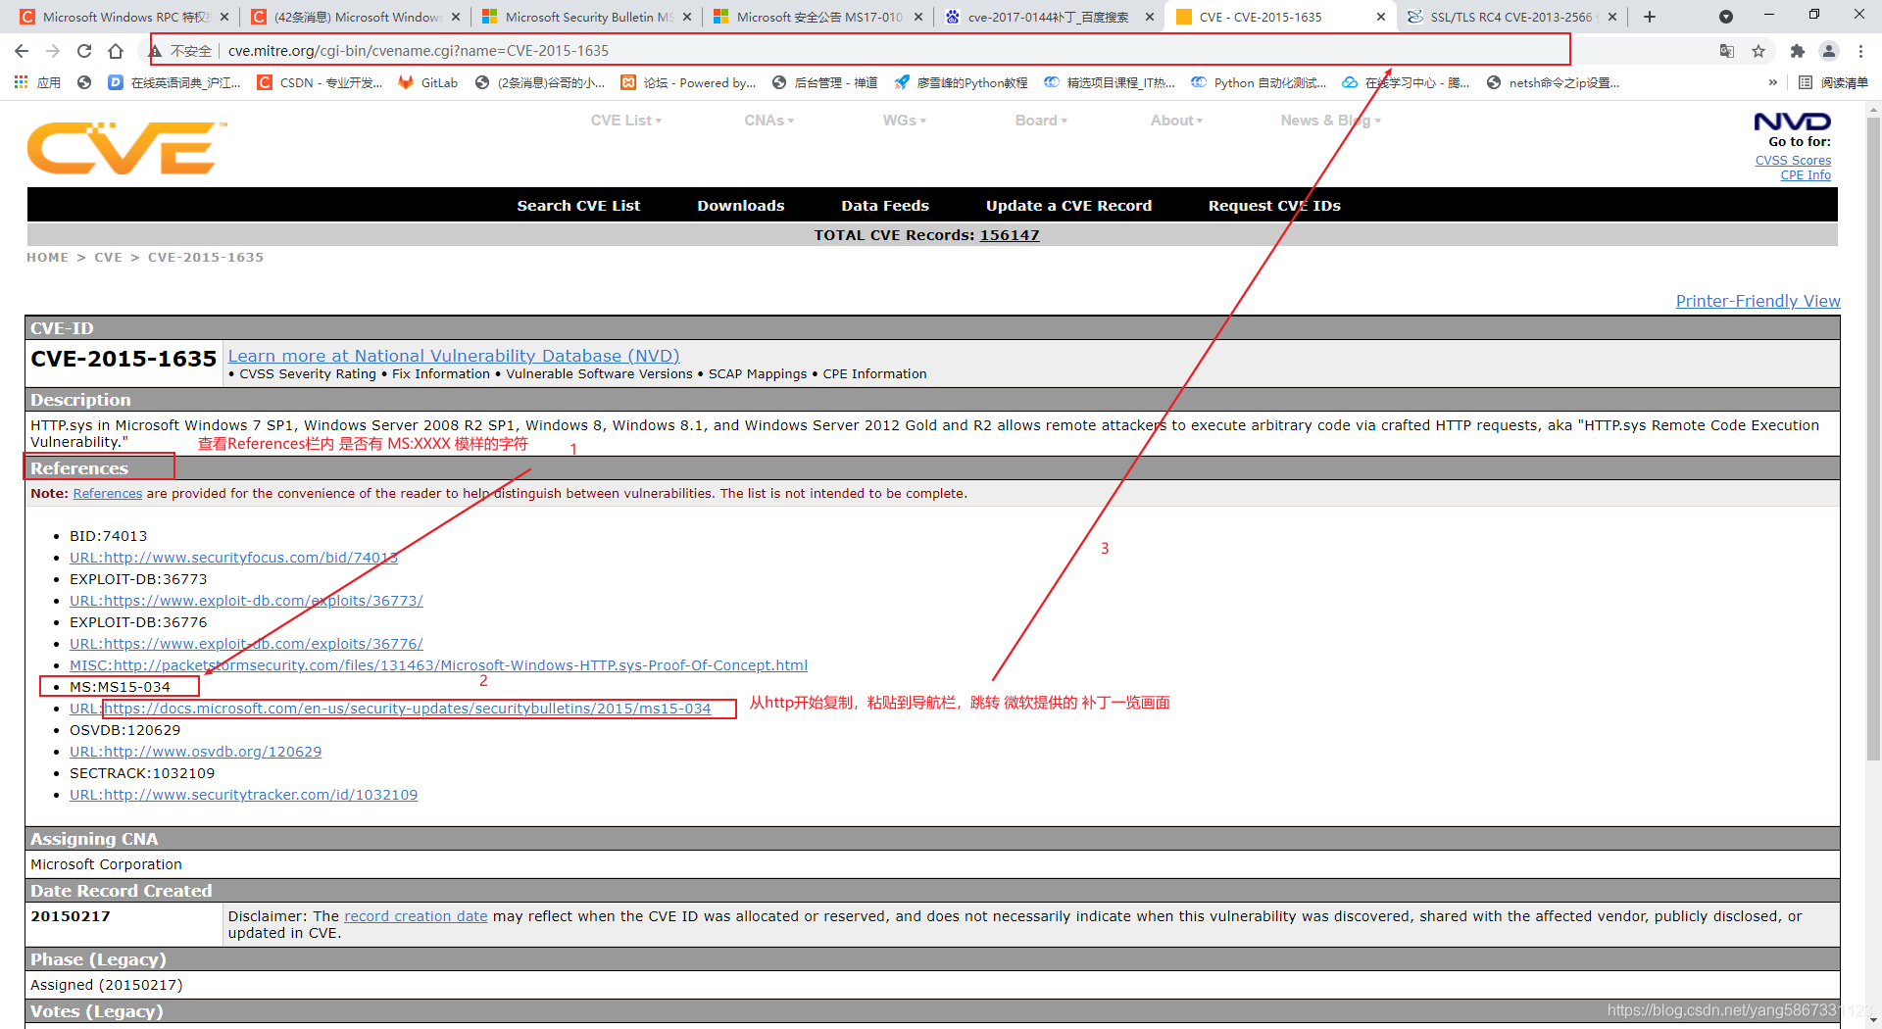Open the tab search dropdown
The image size is (1882, 1029).
[1726, 17]
